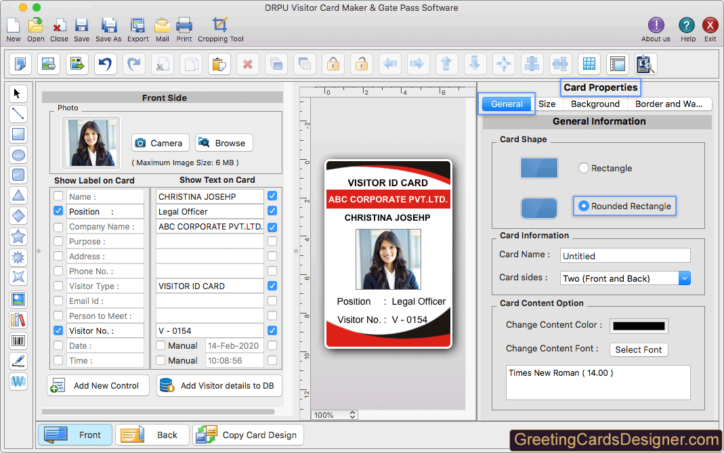724x453 pixels.
Task: Click the rounded rectangle shape preview
Action: click(539, 208)
